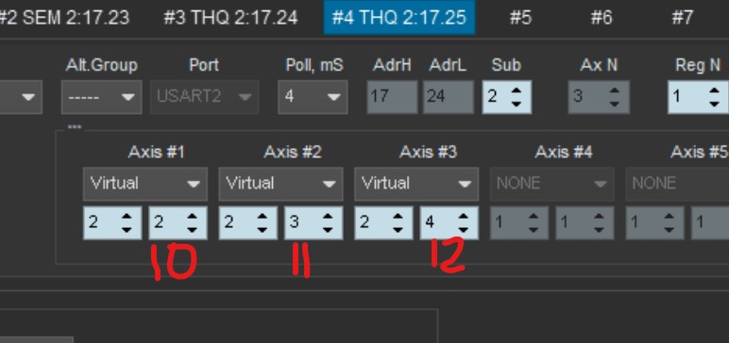729x343 pixels.
Task: Open the Axis #2 type dropdown
Action: pyautogui.click(x=280, y=184)
